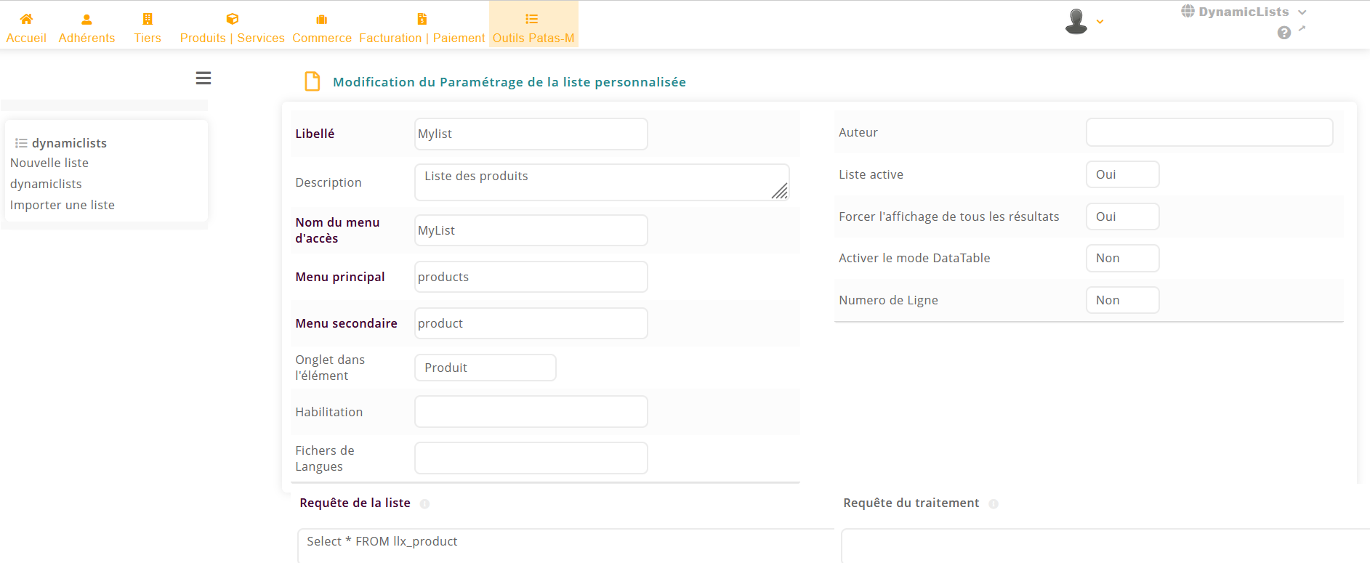This screenshot has height=563, width=1370.
Task: Open Numero de Ligne selector
Action: (x=1122, y=300)
